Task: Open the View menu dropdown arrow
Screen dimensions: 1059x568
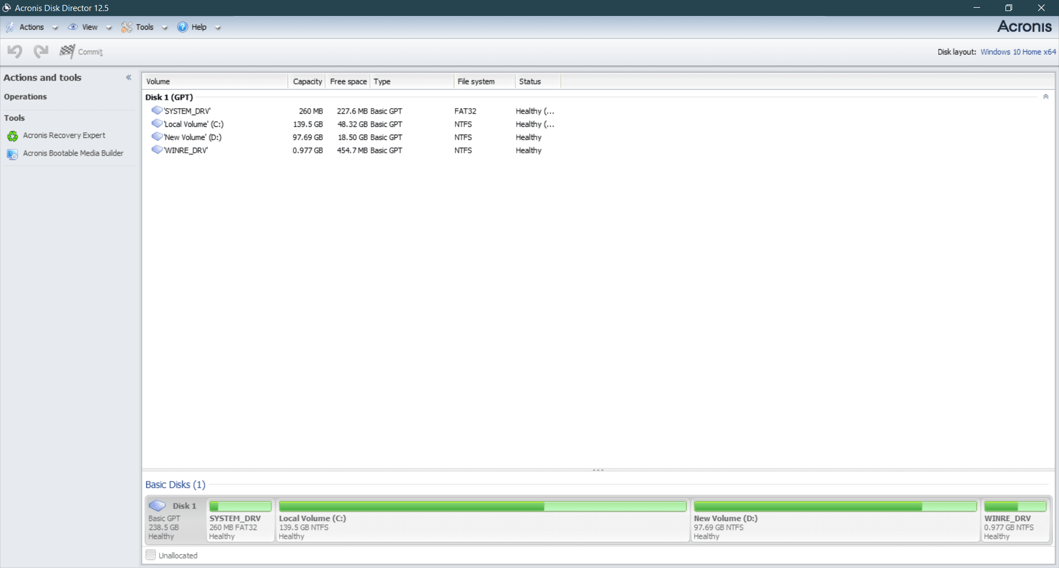Action: (109, 28)
